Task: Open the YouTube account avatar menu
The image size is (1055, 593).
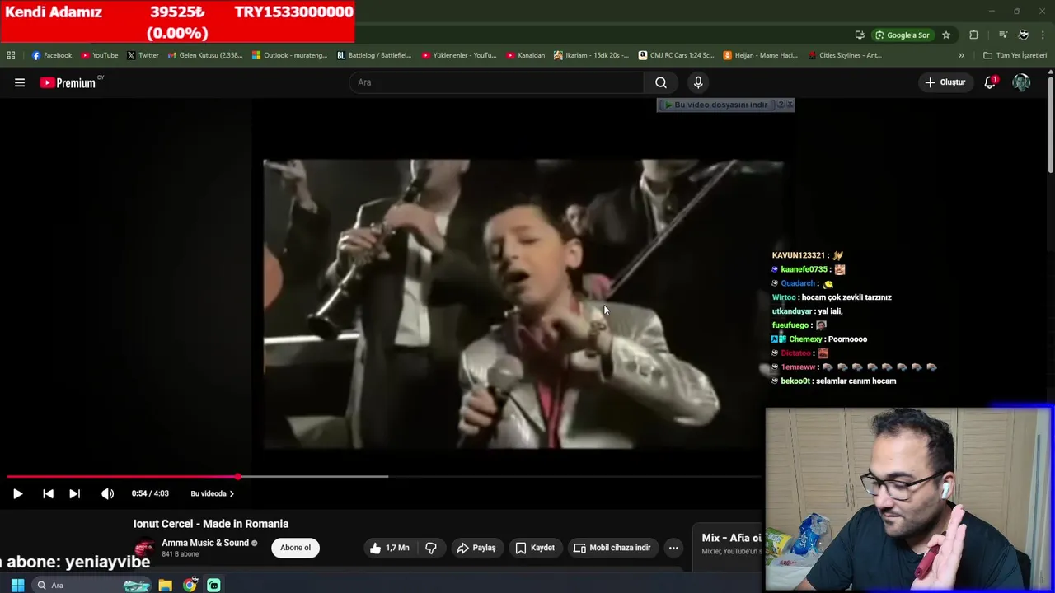Action: pos(1021,82)
